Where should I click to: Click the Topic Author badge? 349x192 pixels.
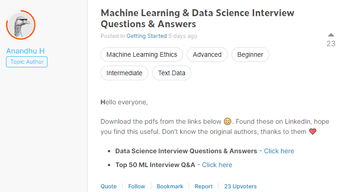[x=27, y=62]
